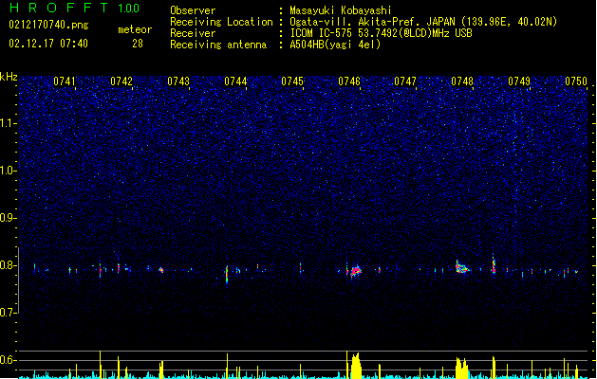The height and width of the screenshot is (379, 597).
Task: Click the bright meteor echo near 0746
Action: click(x=356, y=271)
